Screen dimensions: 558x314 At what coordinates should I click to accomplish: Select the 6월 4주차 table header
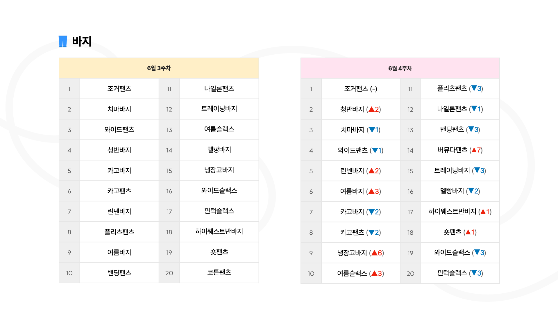pos(400,68)
